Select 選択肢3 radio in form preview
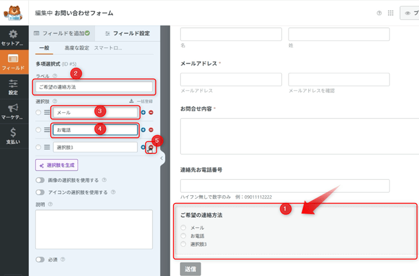Image resolution: width=419 pixels, height=276 pixels. pyautogui.click(x=183, y=244)
